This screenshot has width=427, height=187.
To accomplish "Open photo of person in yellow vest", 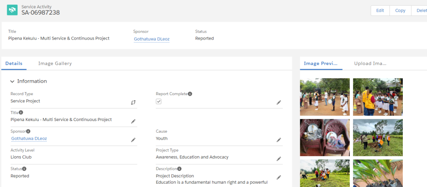I will coord(378,97).
